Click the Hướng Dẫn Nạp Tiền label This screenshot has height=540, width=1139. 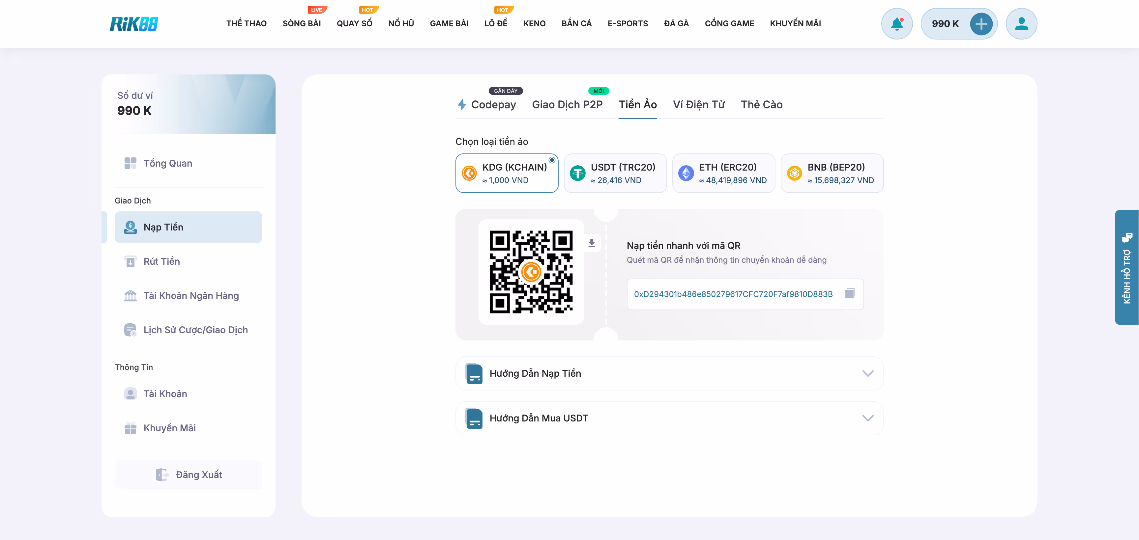point(535,373)
